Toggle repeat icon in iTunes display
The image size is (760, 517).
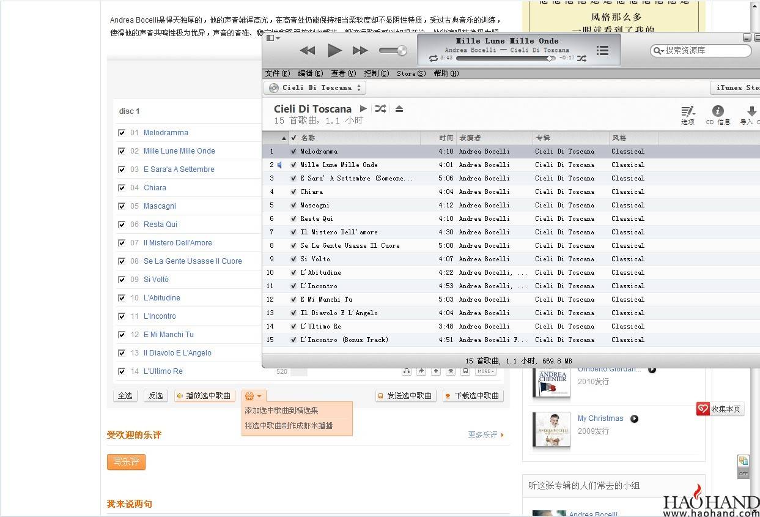pos(433,58)
